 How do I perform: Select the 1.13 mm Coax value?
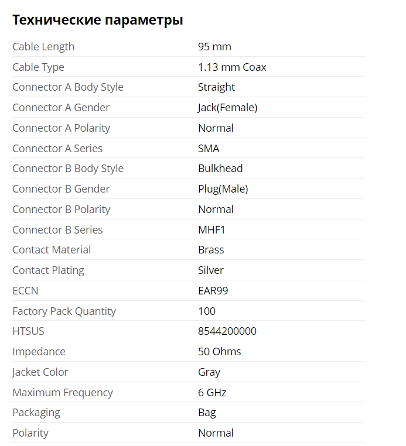coord(232,67)
